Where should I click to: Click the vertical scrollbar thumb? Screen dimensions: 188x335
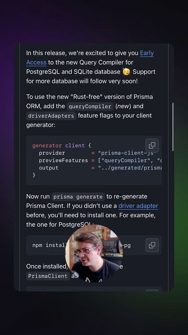[x=173, y=127]
